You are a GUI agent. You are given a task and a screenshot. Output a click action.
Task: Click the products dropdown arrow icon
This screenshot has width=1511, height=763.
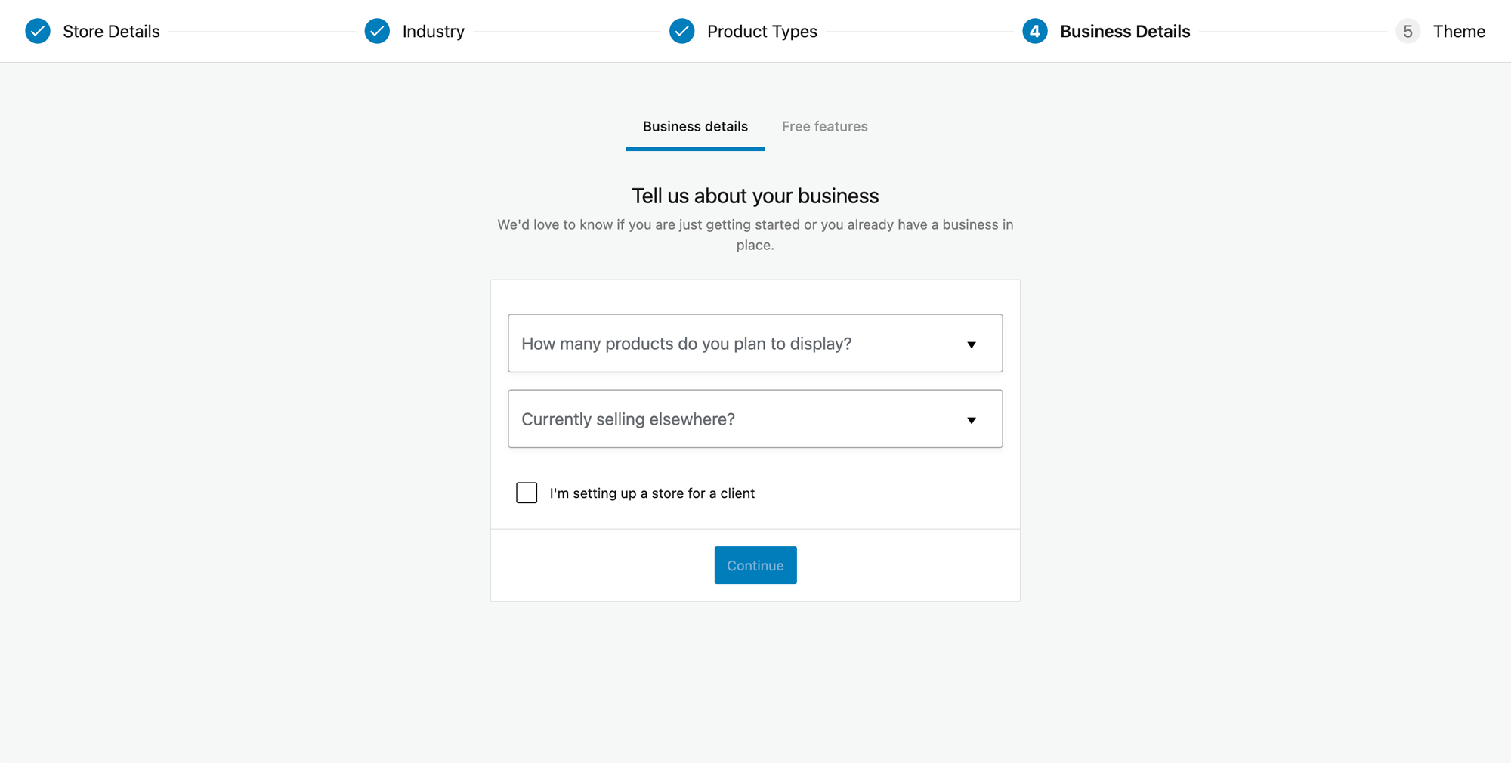tap(972, 344)
